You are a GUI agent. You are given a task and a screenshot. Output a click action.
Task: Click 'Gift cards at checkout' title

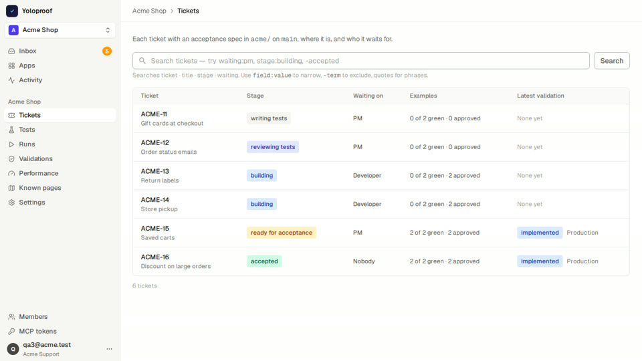(x=172, y=124)
